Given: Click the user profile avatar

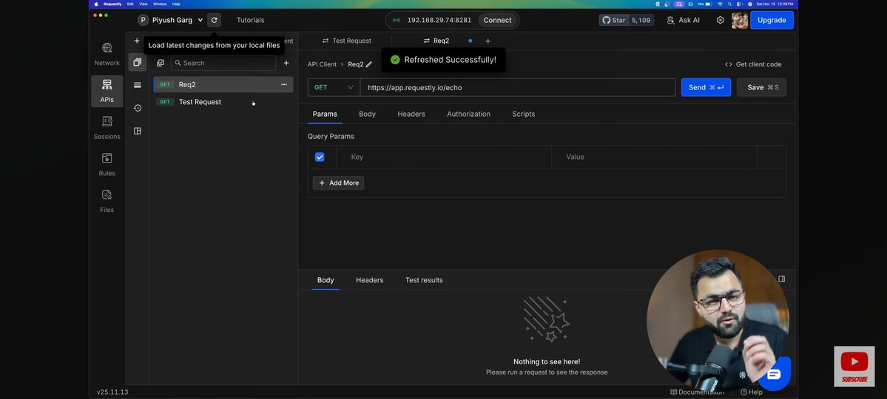Looking at the screenshot, I should coord(739,21).
